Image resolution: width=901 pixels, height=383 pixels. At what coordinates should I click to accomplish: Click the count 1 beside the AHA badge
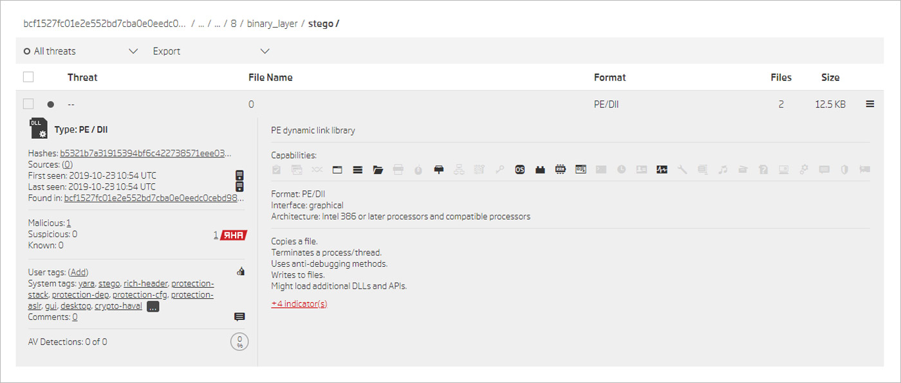pyautogui.click(x=216, y=235)
